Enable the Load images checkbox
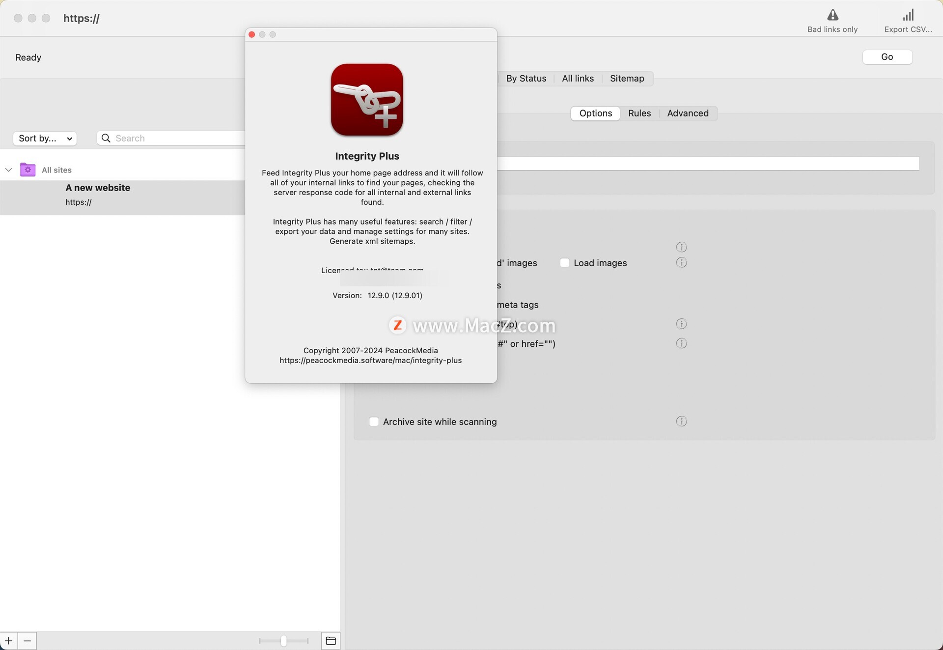943x650 pixels. pyautogui.click(x=565, y=263)
